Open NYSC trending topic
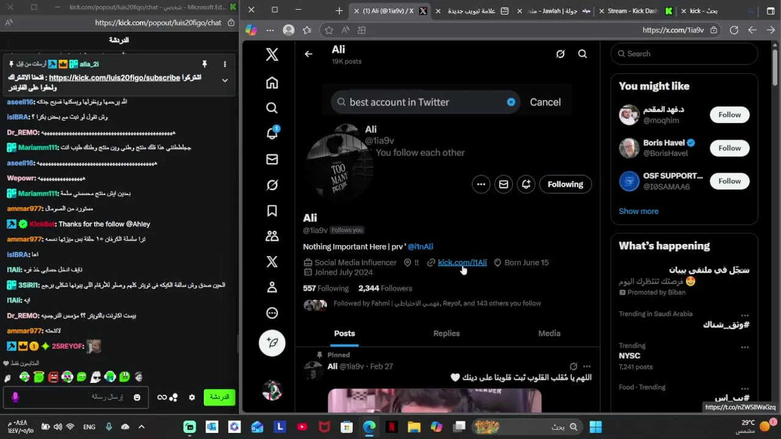 pos(629,355)
